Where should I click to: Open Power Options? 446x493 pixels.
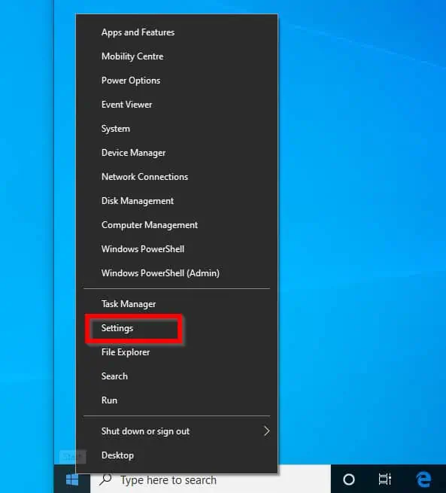click(177, 81)
